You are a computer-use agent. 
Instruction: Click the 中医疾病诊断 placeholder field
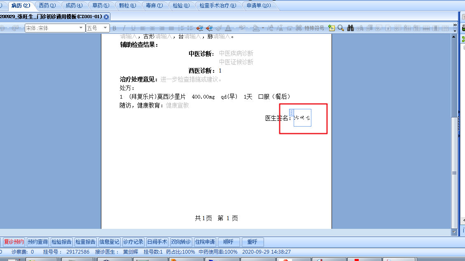236,54
